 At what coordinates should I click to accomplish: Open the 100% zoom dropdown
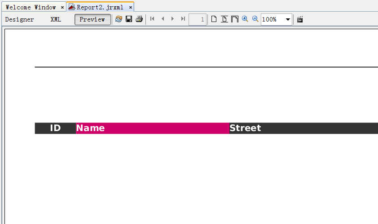click(x=288, y=20)
